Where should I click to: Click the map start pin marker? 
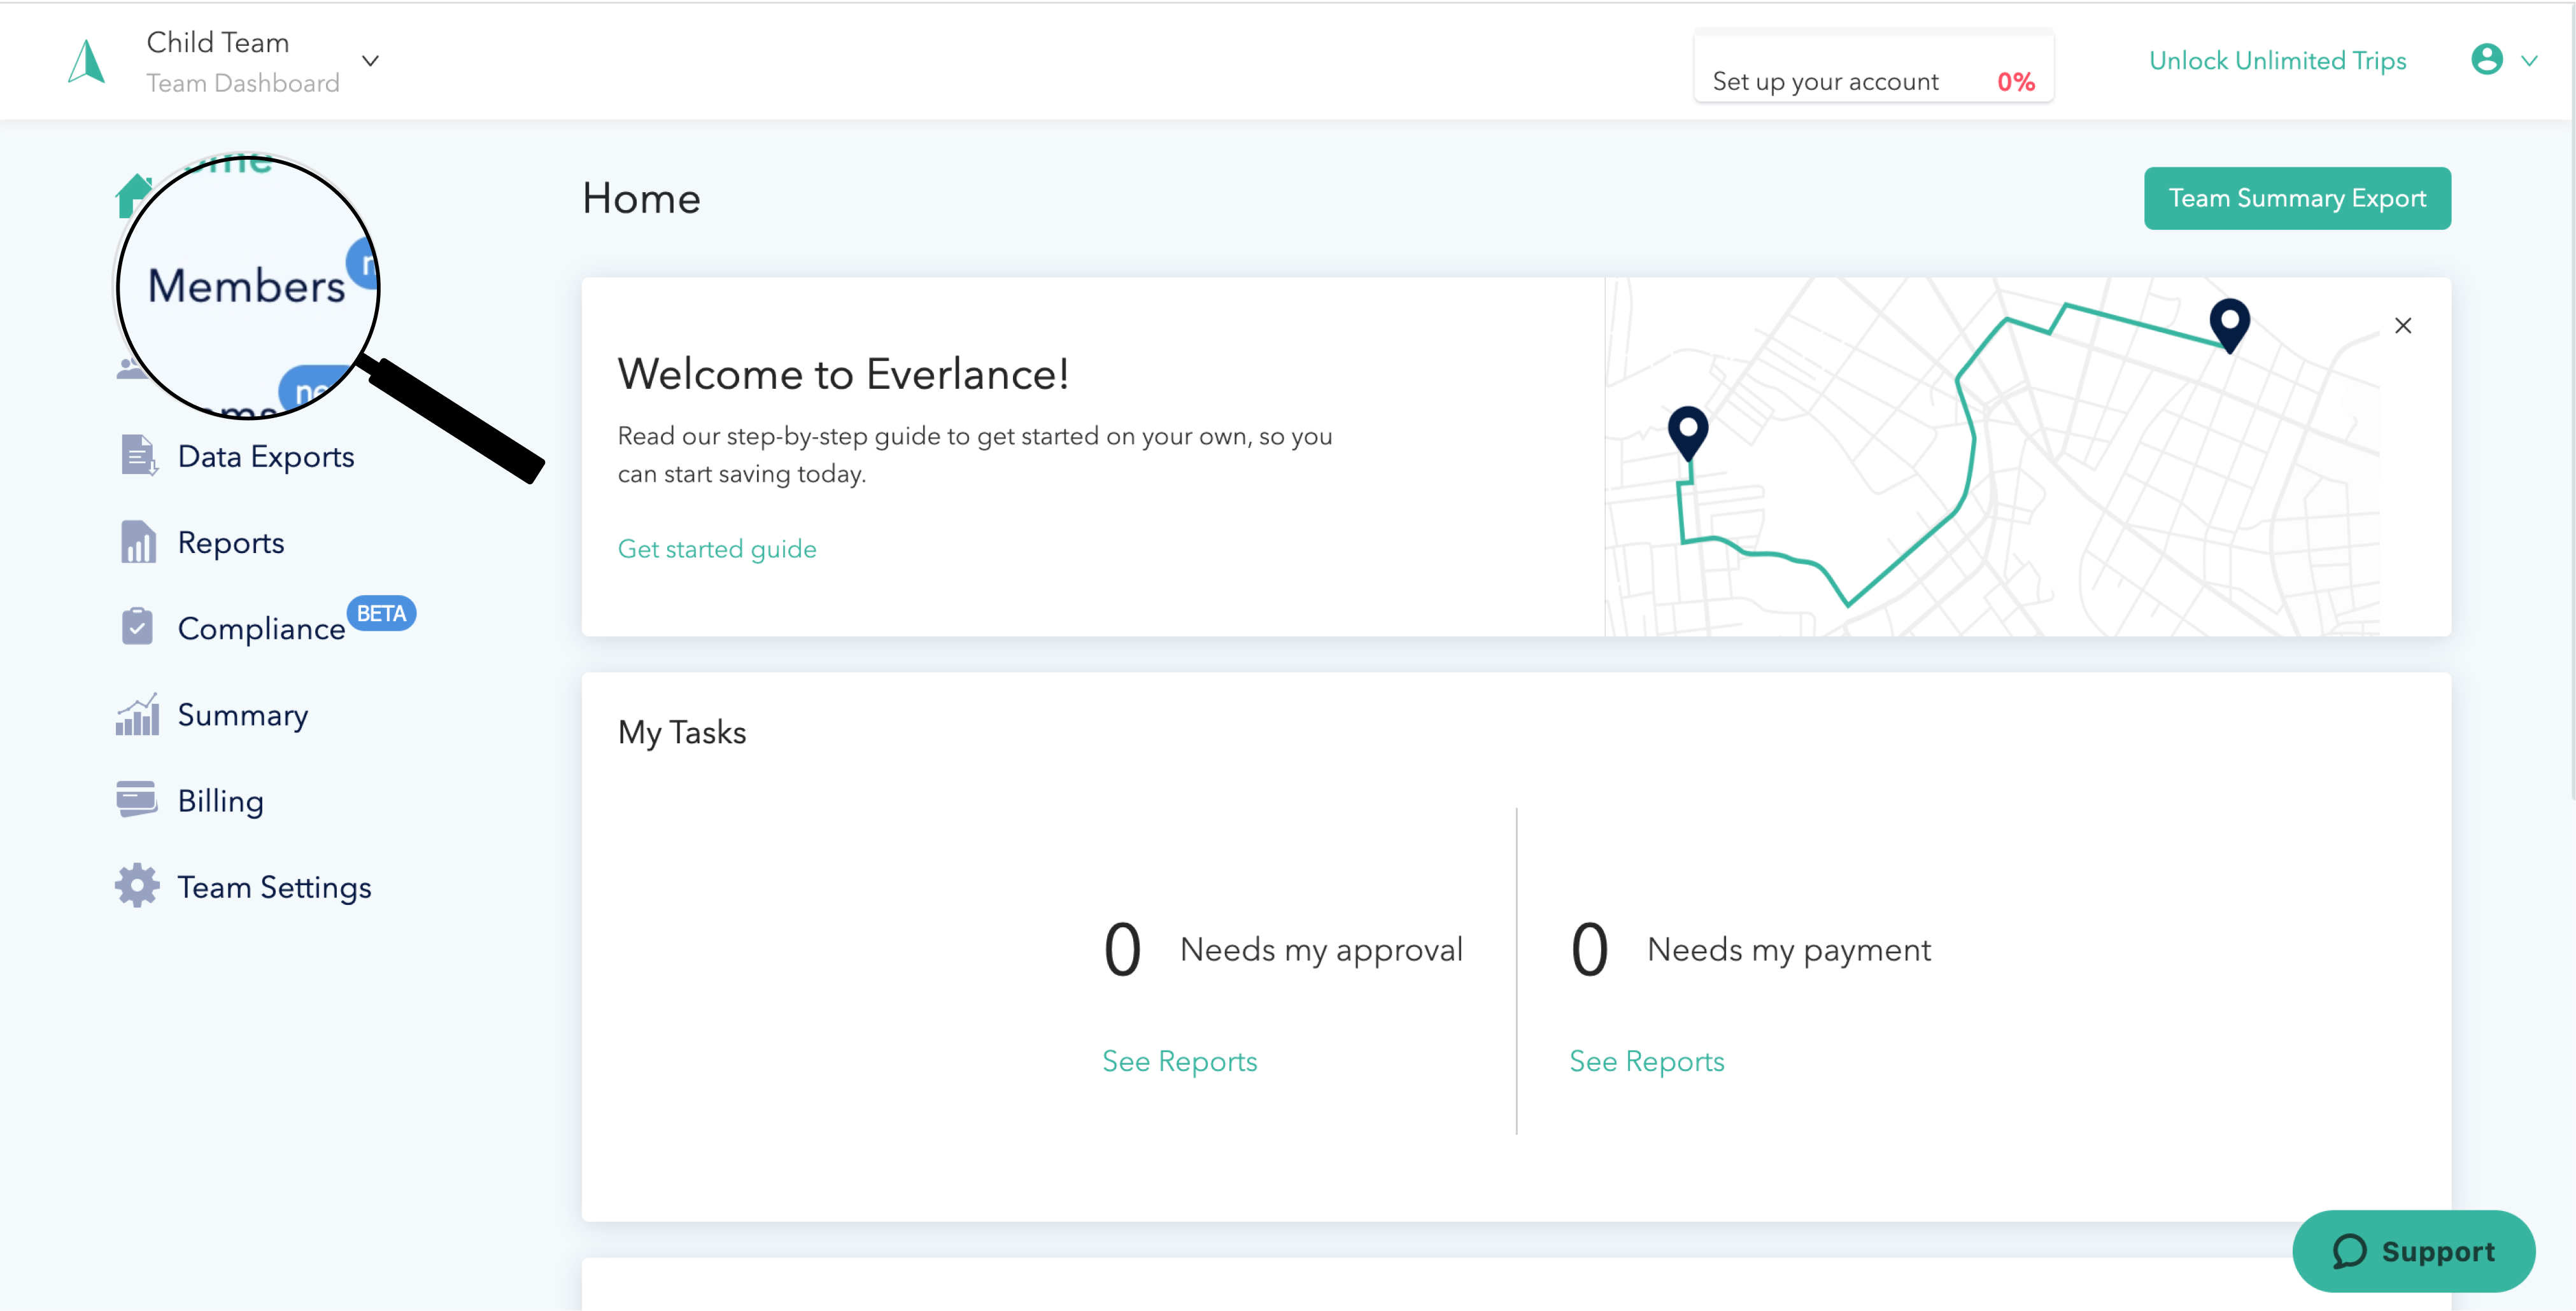[x=1688, y=433]
